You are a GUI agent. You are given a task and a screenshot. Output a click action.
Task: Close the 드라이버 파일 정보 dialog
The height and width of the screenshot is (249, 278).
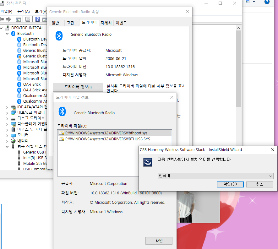point(172,97)
